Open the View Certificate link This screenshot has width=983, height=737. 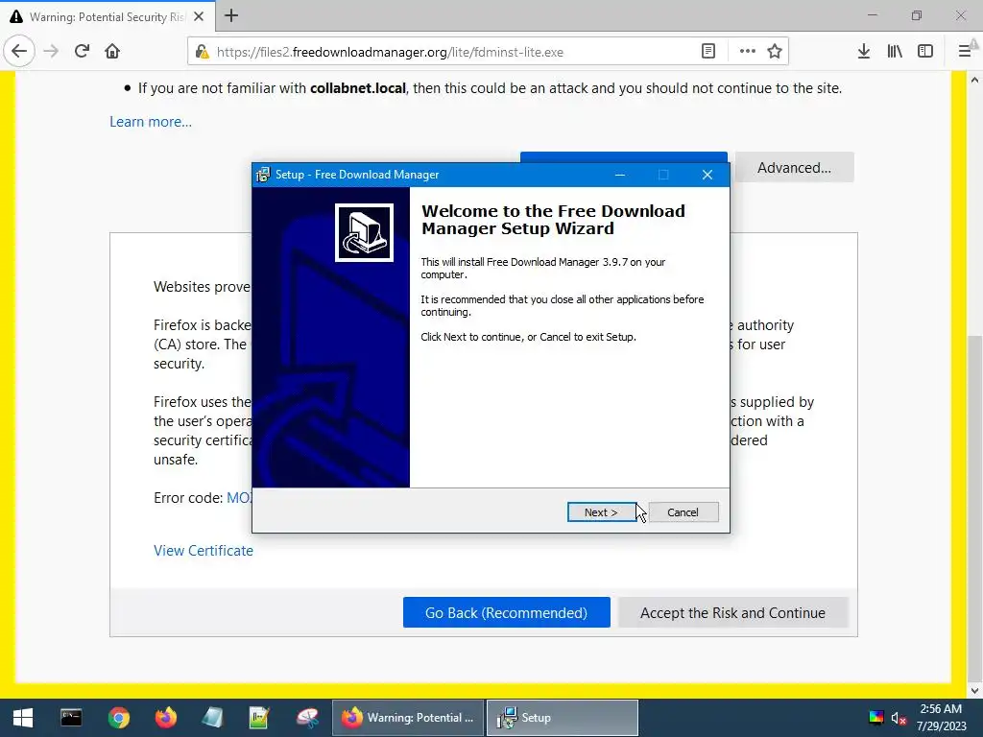pos(204,550)
